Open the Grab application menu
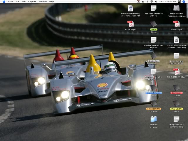 10,1
